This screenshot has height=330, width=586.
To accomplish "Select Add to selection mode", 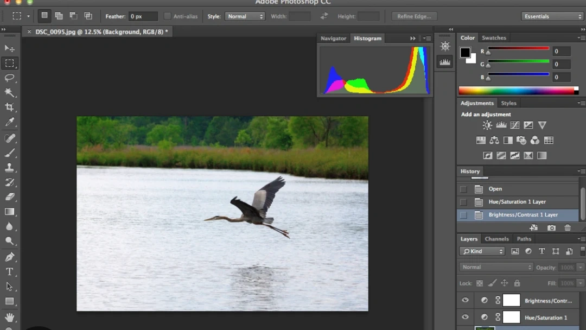I will point(59,16).
